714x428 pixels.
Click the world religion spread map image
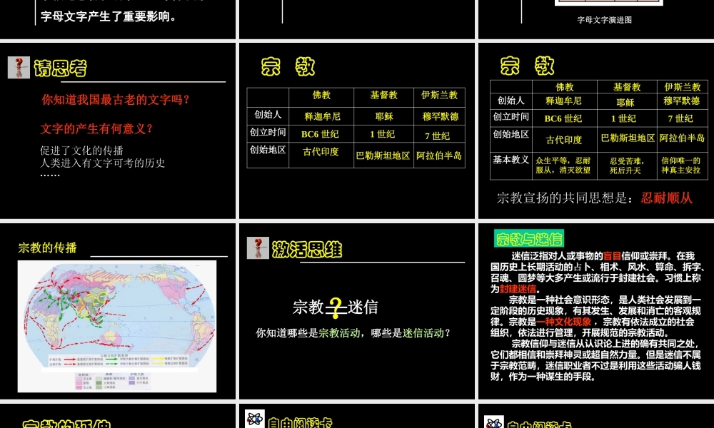click(x=117, y=326)
